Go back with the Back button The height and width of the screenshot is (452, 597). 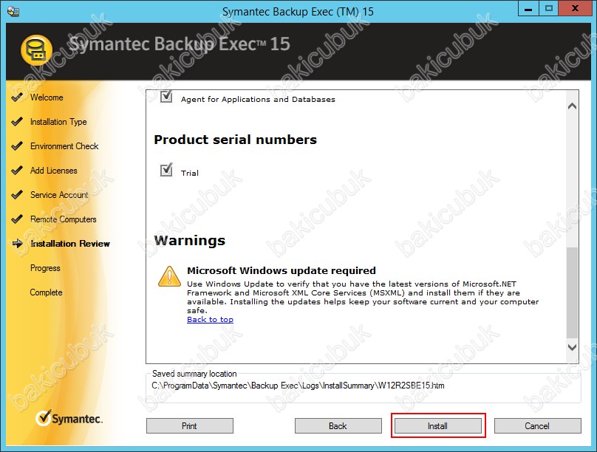[338, 425]
